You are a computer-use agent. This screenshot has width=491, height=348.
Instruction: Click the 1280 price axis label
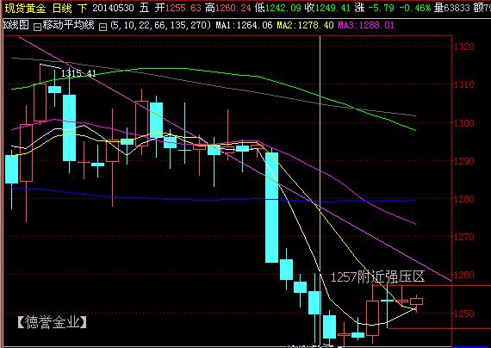click(464, 199)
